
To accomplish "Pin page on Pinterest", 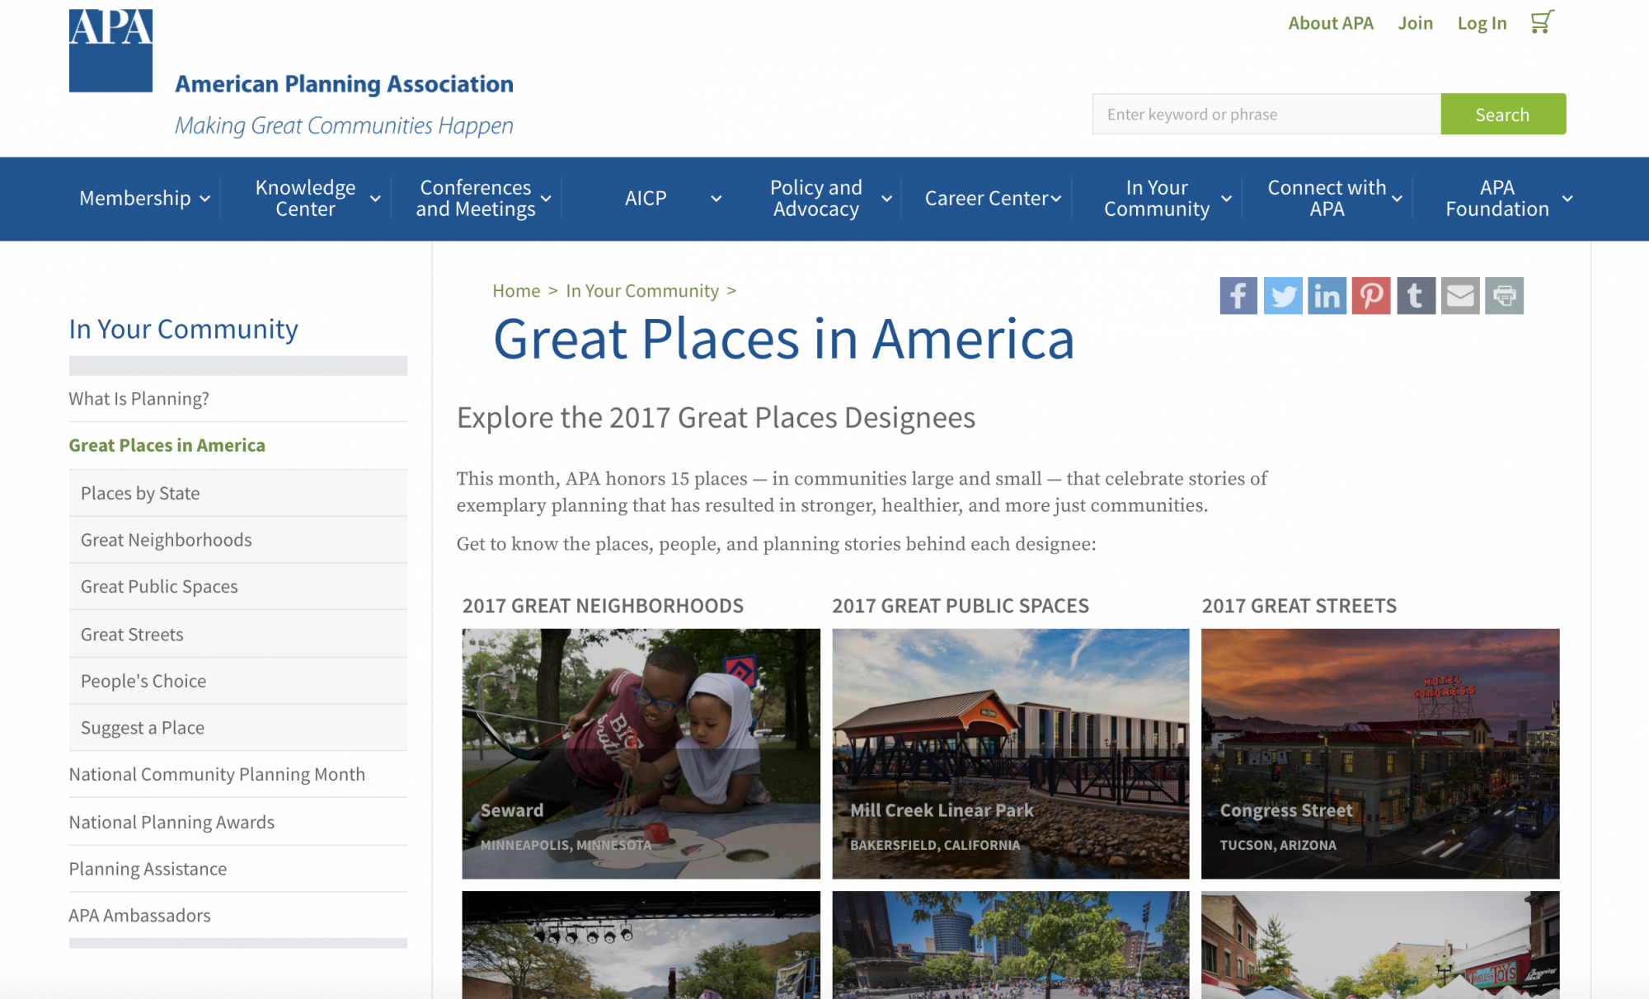I will click(x=1371, y=296).
